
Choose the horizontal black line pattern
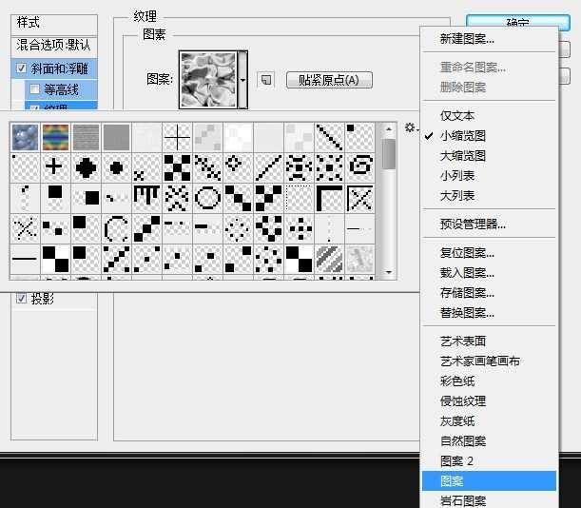point(25,259)
